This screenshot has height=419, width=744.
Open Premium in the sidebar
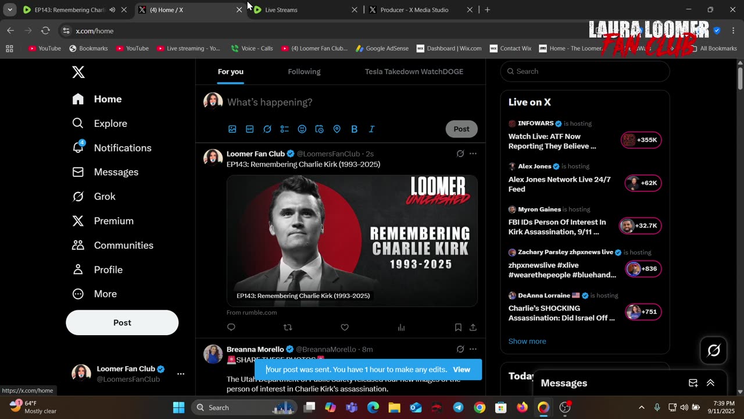click(103, 221)
